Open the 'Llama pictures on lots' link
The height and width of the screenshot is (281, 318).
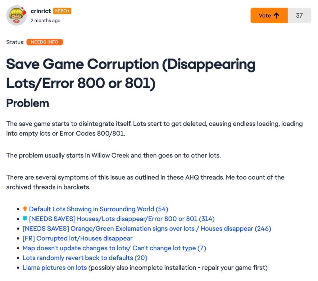pos(55,267)
